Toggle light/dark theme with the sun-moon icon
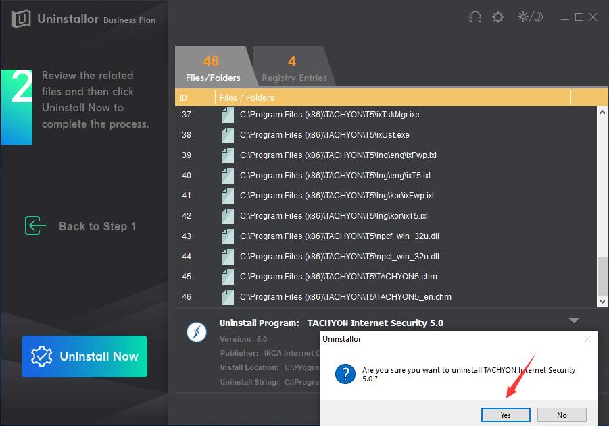 coord(530,17)
